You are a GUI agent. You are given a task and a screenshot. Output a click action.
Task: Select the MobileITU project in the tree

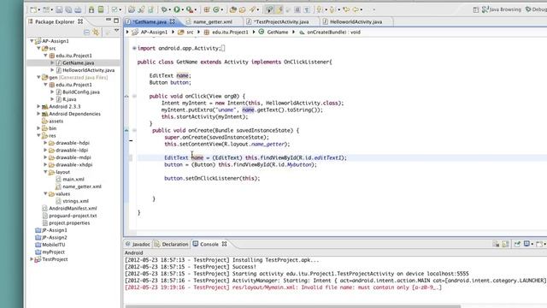[x=54, y=245]
